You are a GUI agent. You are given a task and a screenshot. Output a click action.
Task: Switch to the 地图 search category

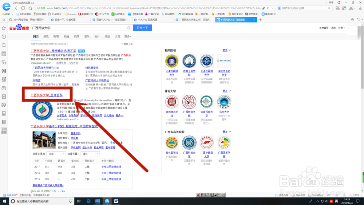click(x=107, y=36)
